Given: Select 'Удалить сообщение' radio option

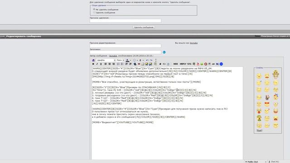Looking at the screenshot, I should click(94, 13).
